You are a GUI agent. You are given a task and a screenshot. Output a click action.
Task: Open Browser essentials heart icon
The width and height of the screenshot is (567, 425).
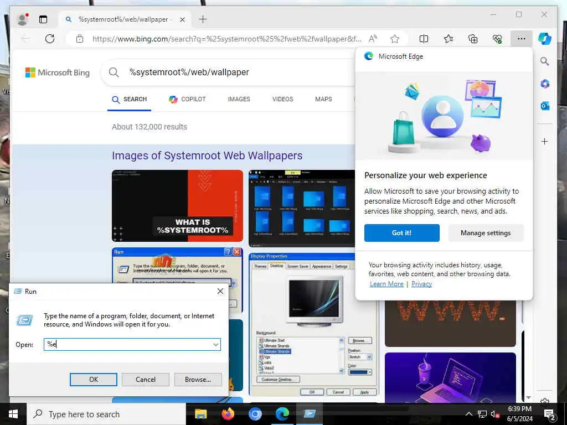[x=497, y=39]
